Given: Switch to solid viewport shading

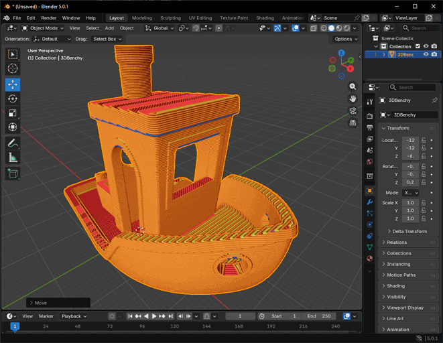Looking at the screenshot, I should pos(331,28).
